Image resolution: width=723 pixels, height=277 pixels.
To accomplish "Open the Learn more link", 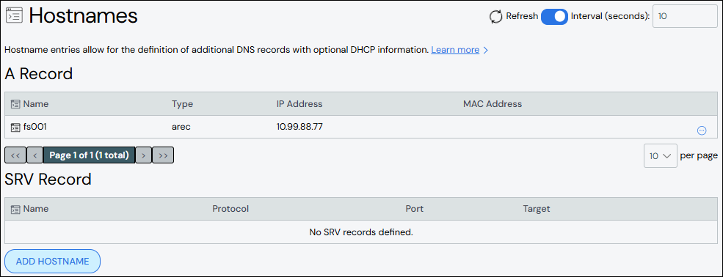I will [x=455, y=50].
